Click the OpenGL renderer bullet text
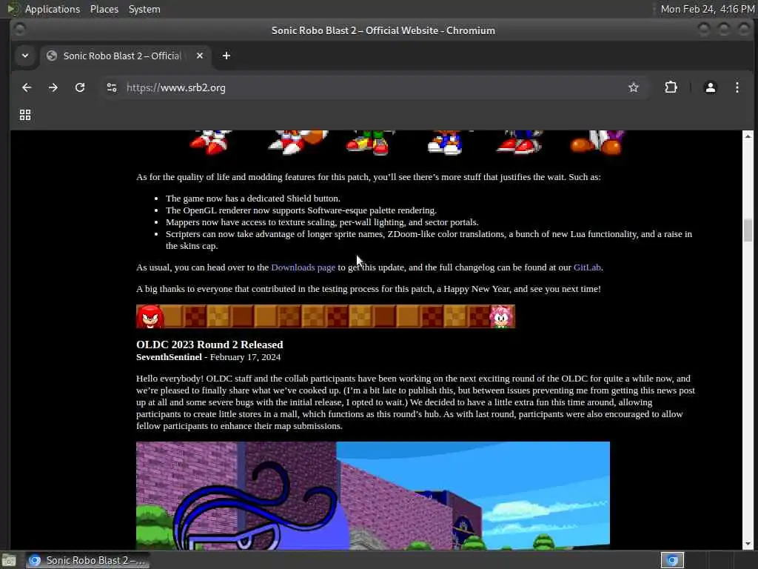 point(301,210)
